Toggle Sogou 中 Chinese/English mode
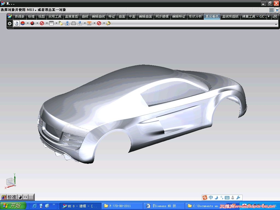The height and width of the screenshot is (210, 280). tap(211, 197)
